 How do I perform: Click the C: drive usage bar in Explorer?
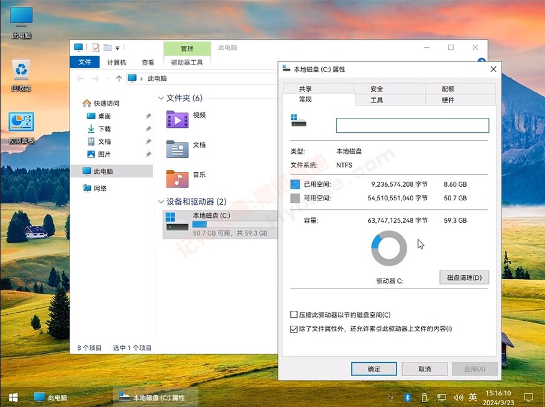point(235,225)
